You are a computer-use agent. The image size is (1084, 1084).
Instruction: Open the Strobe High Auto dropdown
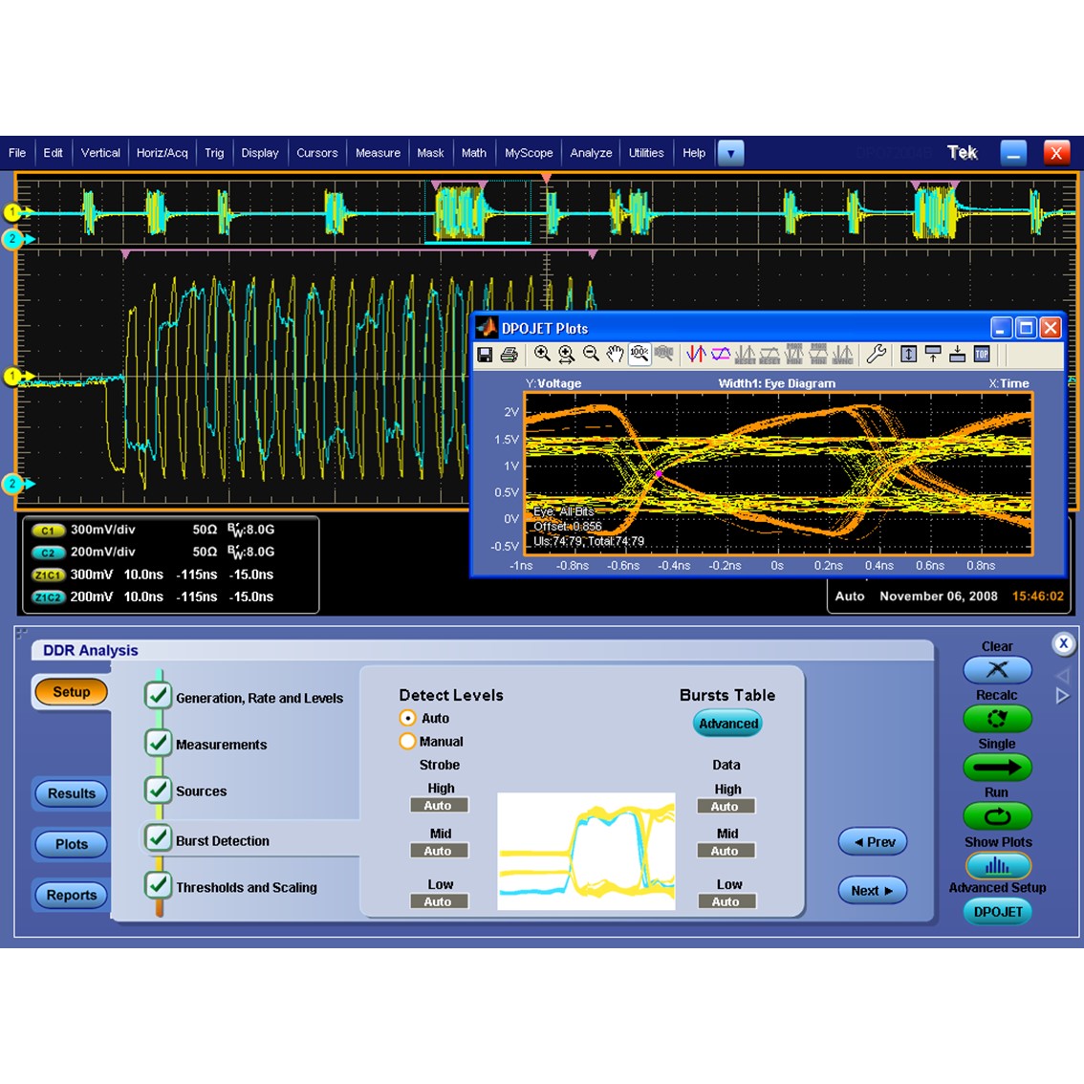point(439,805)
